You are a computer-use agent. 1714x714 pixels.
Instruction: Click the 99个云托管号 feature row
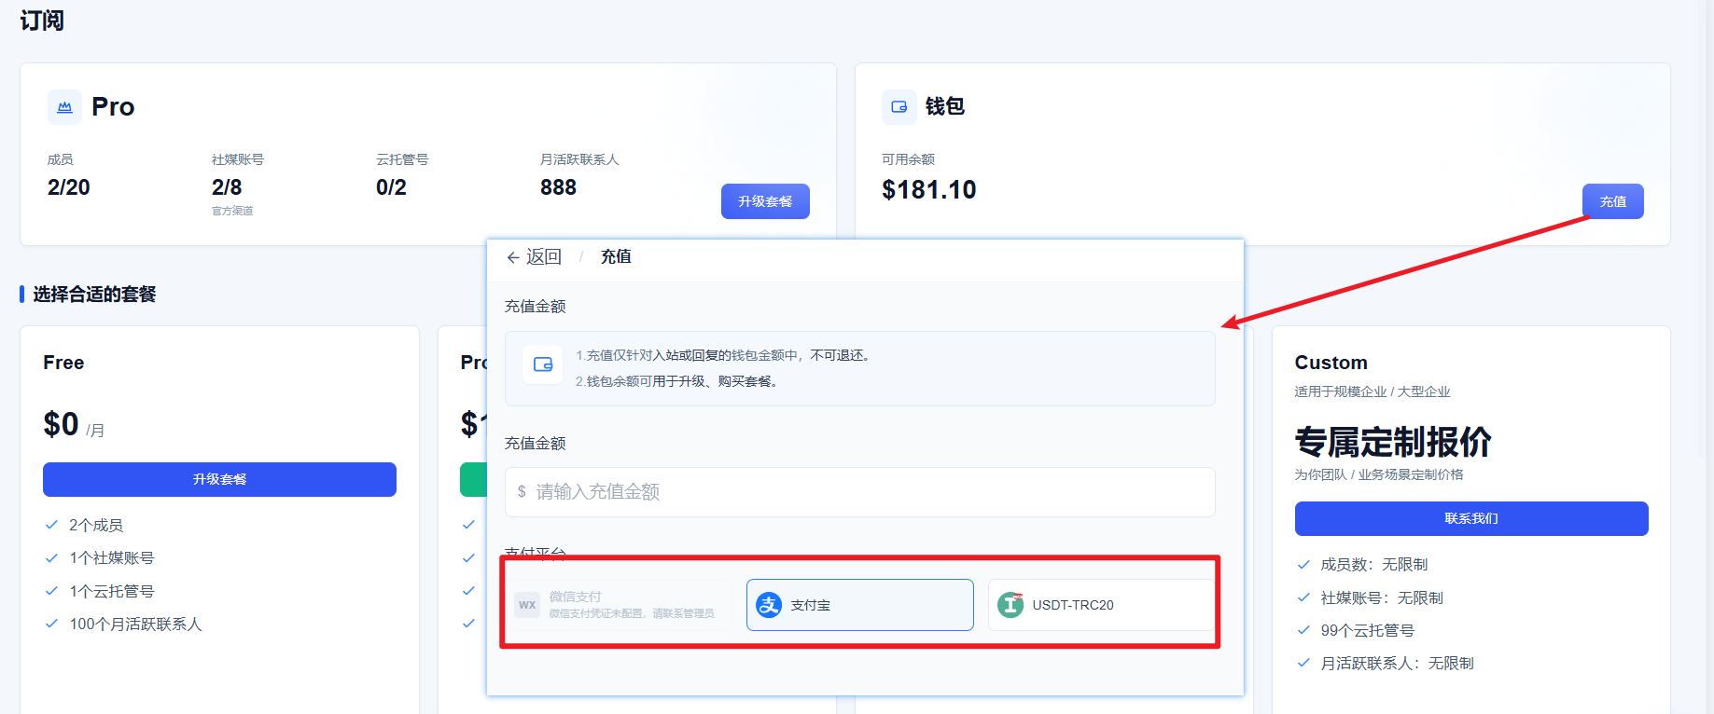[1357, 630]
